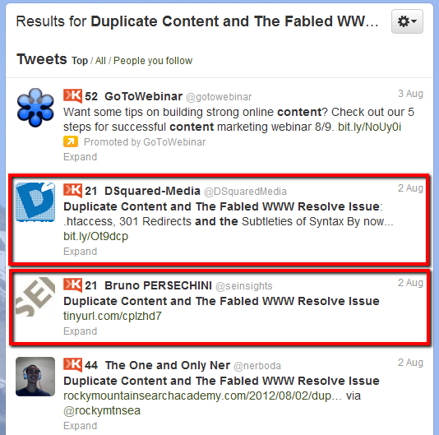Expand the Bruno PERSECHINI tweet
The height and width of the screenshot is (435, 439).
80,331
